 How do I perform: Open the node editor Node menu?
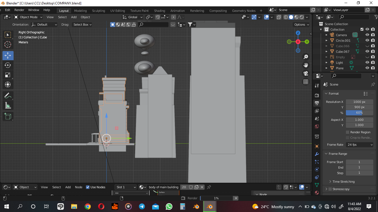[79, 187]
